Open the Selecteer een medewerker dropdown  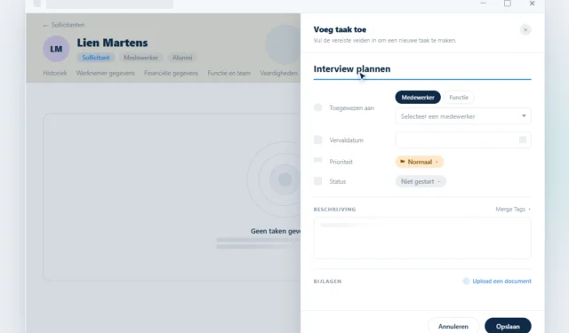coord(463,116)
